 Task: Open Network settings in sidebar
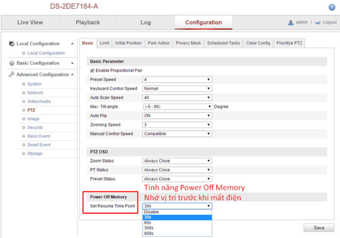35,93
